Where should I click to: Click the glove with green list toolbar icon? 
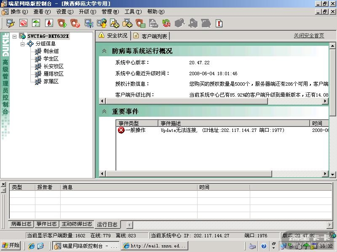141,23
